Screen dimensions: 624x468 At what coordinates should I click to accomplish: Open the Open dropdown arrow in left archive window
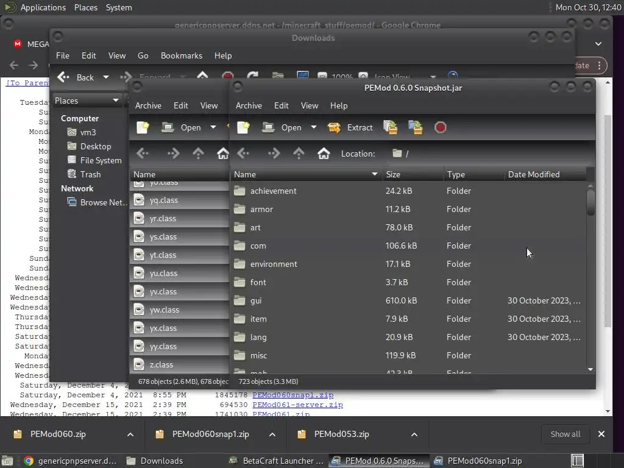pos(213,127)
